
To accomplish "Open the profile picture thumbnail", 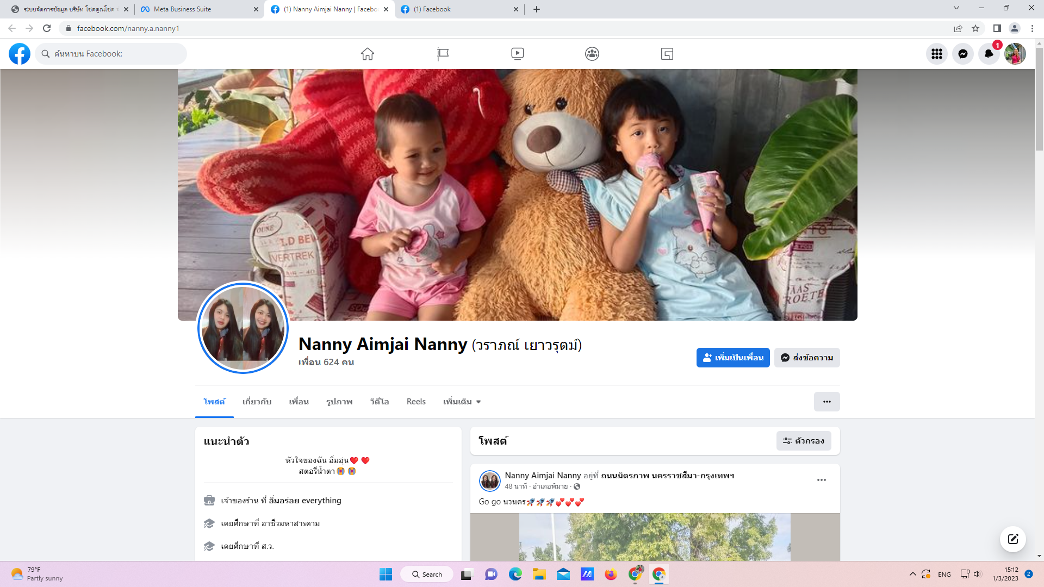I will [243, 328].
